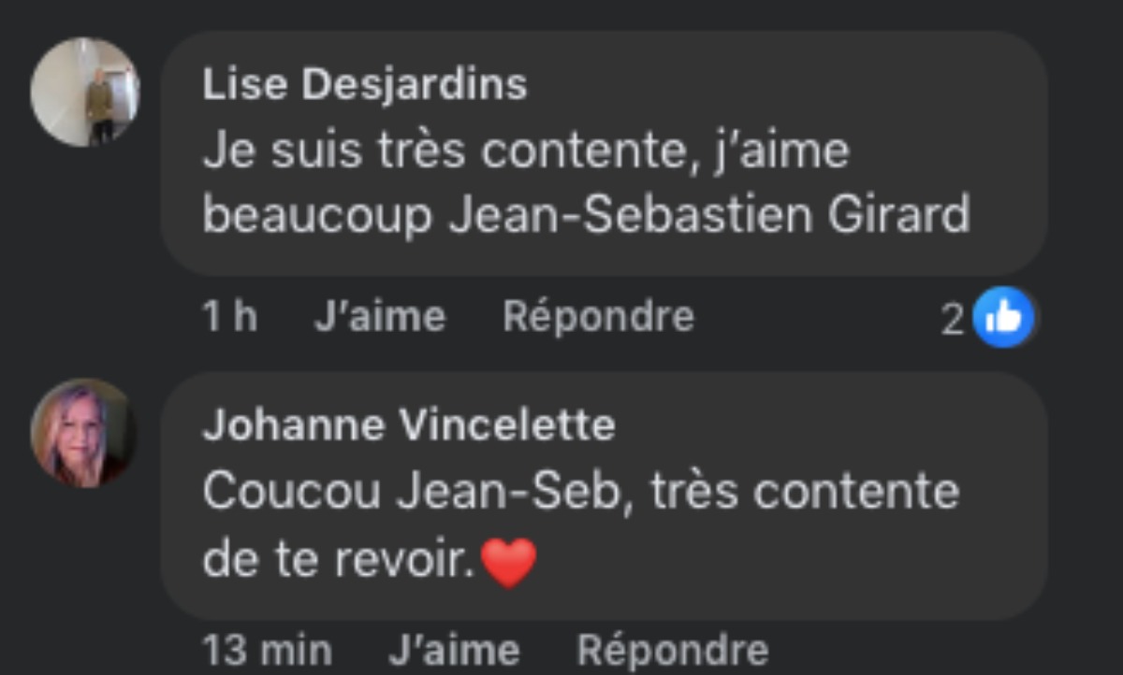Click the Lise Desjardins name link

pyautogui.click(x=365, y=85)
